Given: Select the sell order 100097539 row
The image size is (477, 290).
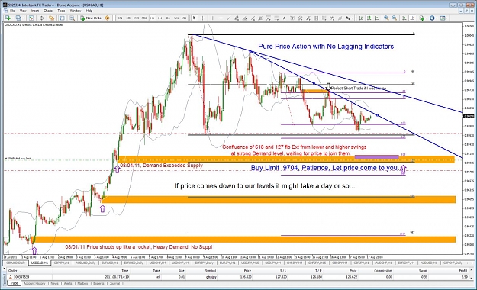Looking at the screenshot, I should (237, 277).
